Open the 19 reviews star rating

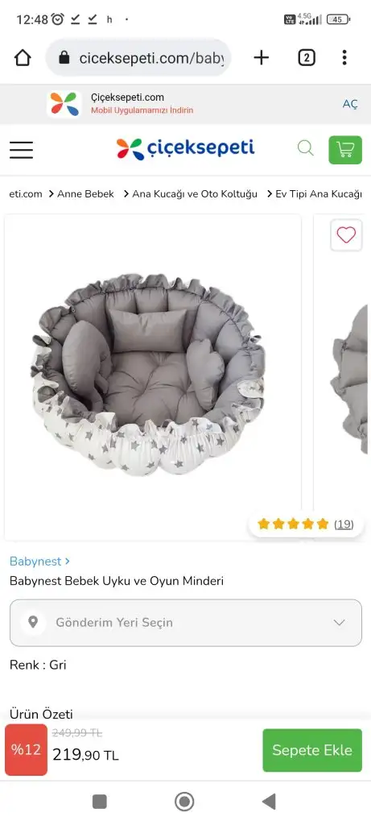click(306, 524)
